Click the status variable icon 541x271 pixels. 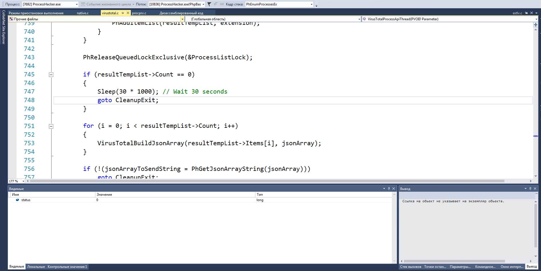point(17,200)
